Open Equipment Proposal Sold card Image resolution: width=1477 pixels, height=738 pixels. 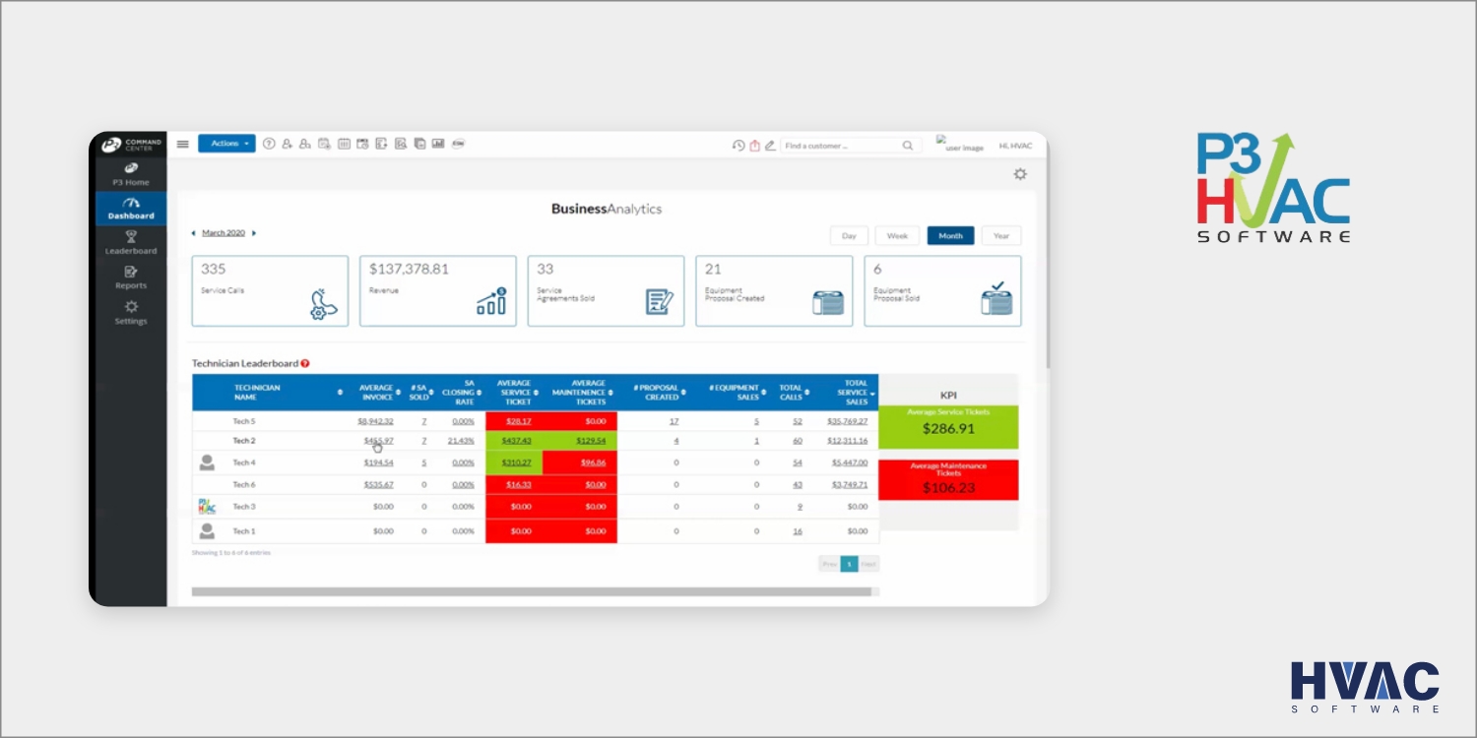(942, 291)
